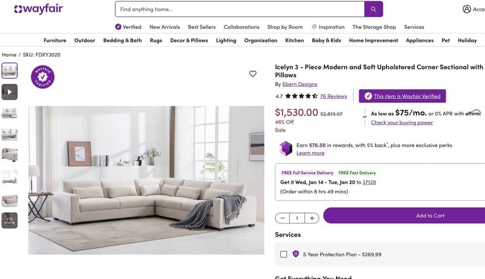Show the +10 more images thumbnail
Screen dimensions: 485x279
(10, 220)
